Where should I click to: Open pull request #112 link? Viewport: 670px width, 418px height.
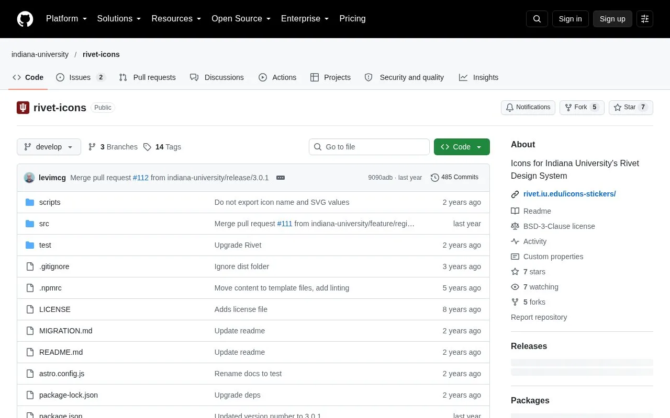pyautogui.click(x=141, y=178)
